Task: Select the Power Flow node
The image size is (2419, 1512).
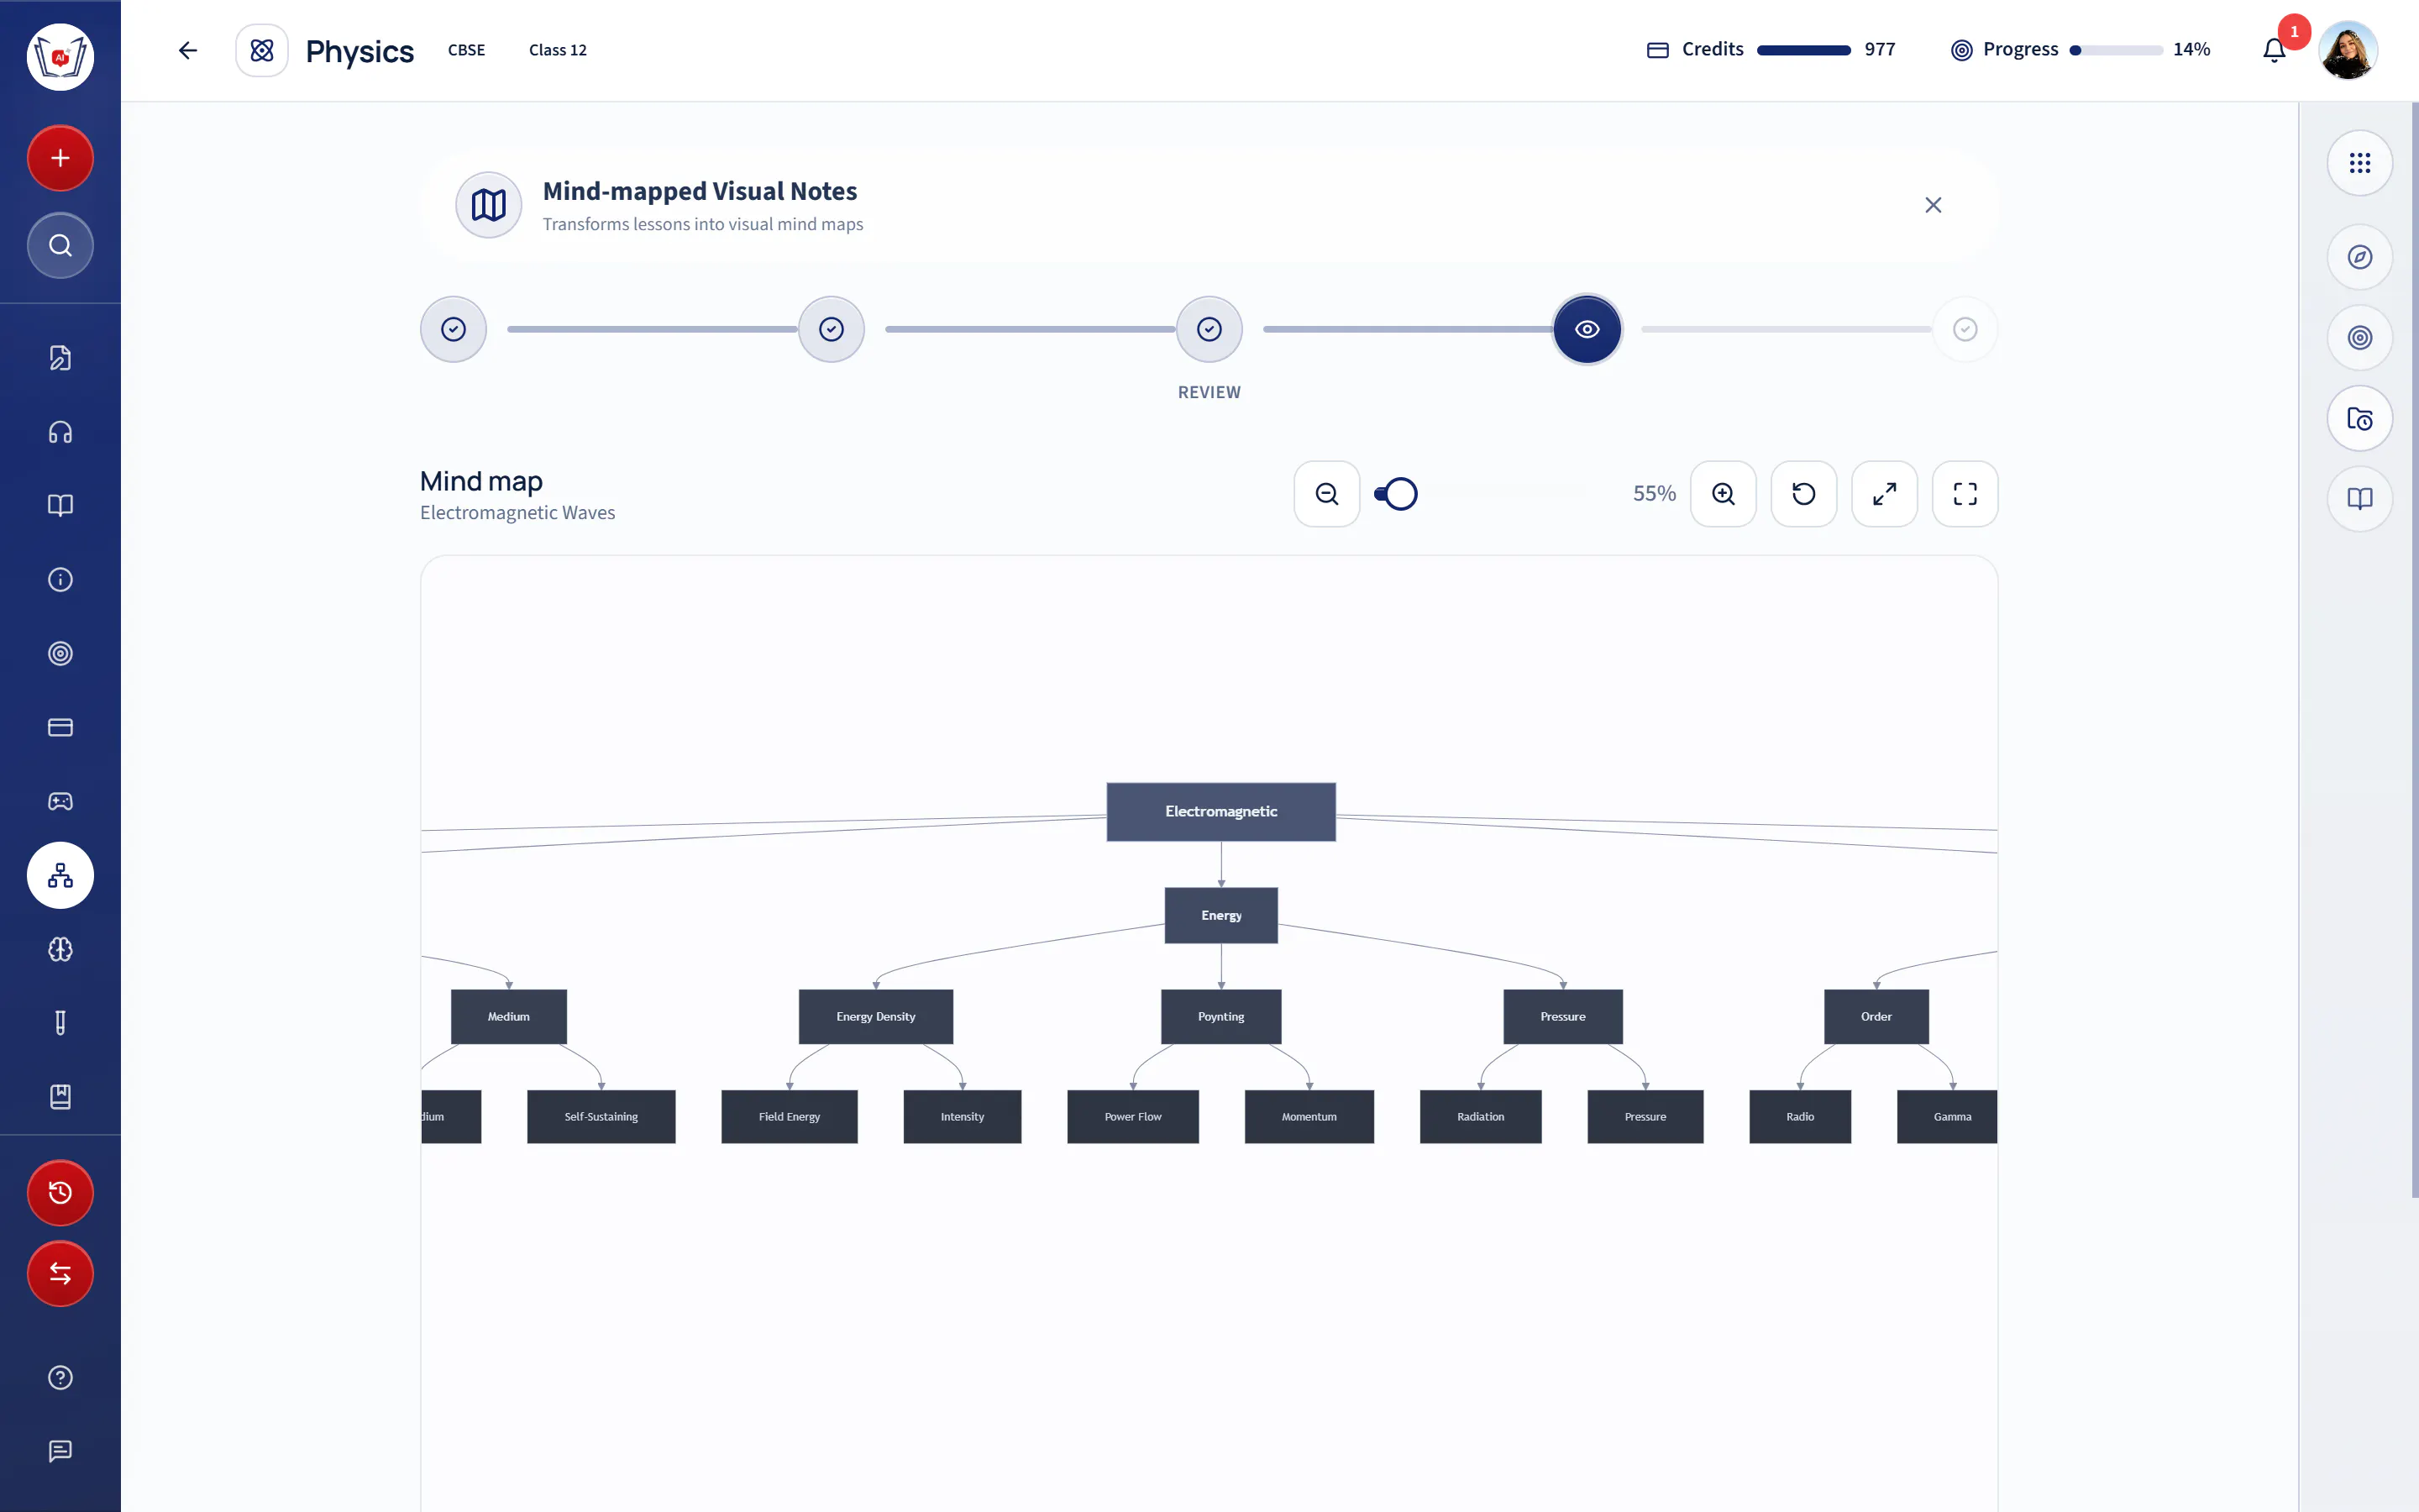Action: (x=1134, y=1117)
